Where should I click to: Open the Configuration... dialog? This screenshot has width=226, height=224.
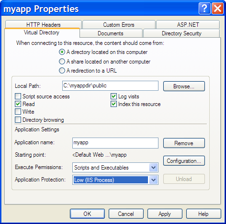[184, 161]
